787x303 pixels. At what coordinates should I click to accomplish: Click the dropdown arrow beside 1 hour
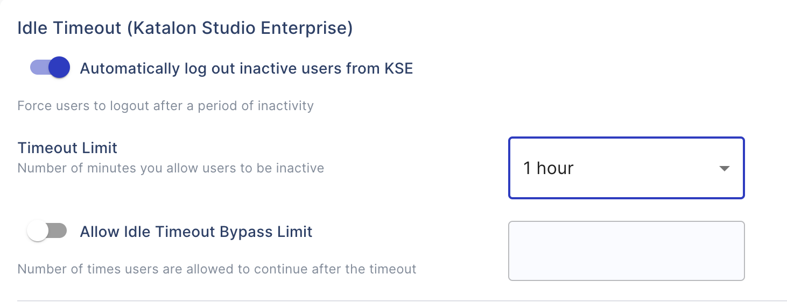[724, 169]
